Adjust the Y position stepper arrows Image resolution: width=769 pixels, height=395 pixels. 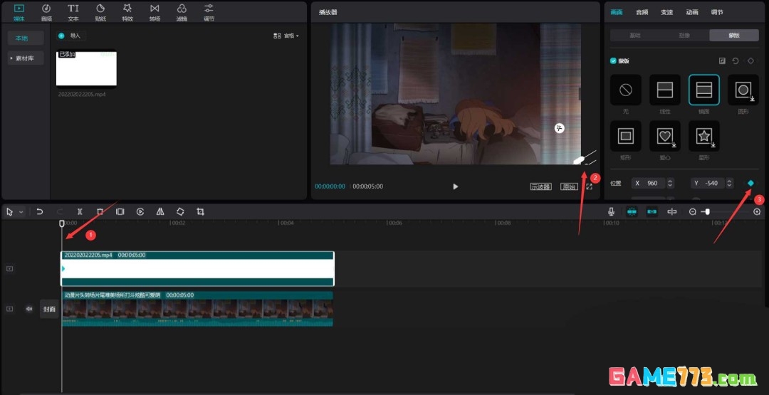click(x=730, y=184)
